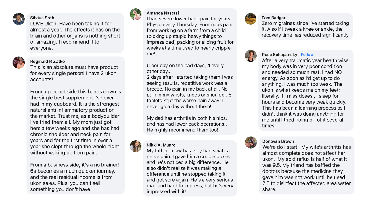This screenshot has width=368, height=207.
Task: Click the "absolute must have product" comment
Action: [x=76, y=128]
